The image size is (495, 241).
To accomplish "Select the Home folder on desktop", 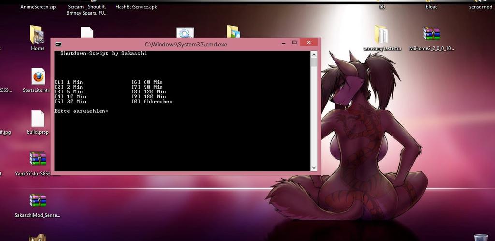I will click(x=38, y=35).
